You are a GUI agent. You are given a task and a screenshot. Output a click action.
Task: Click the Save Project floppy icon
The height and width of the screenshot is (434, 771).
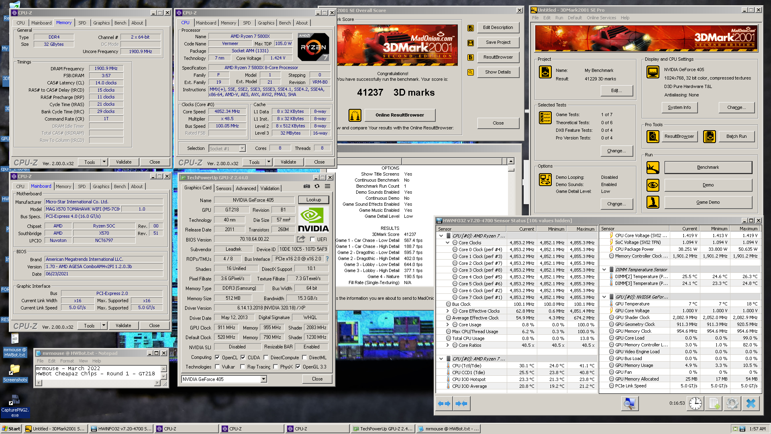(470, 43)
